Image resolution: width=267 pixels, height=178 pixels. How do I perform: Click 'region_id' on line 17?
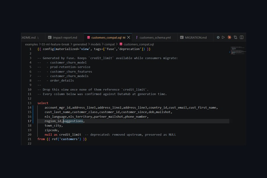point(53,121)
